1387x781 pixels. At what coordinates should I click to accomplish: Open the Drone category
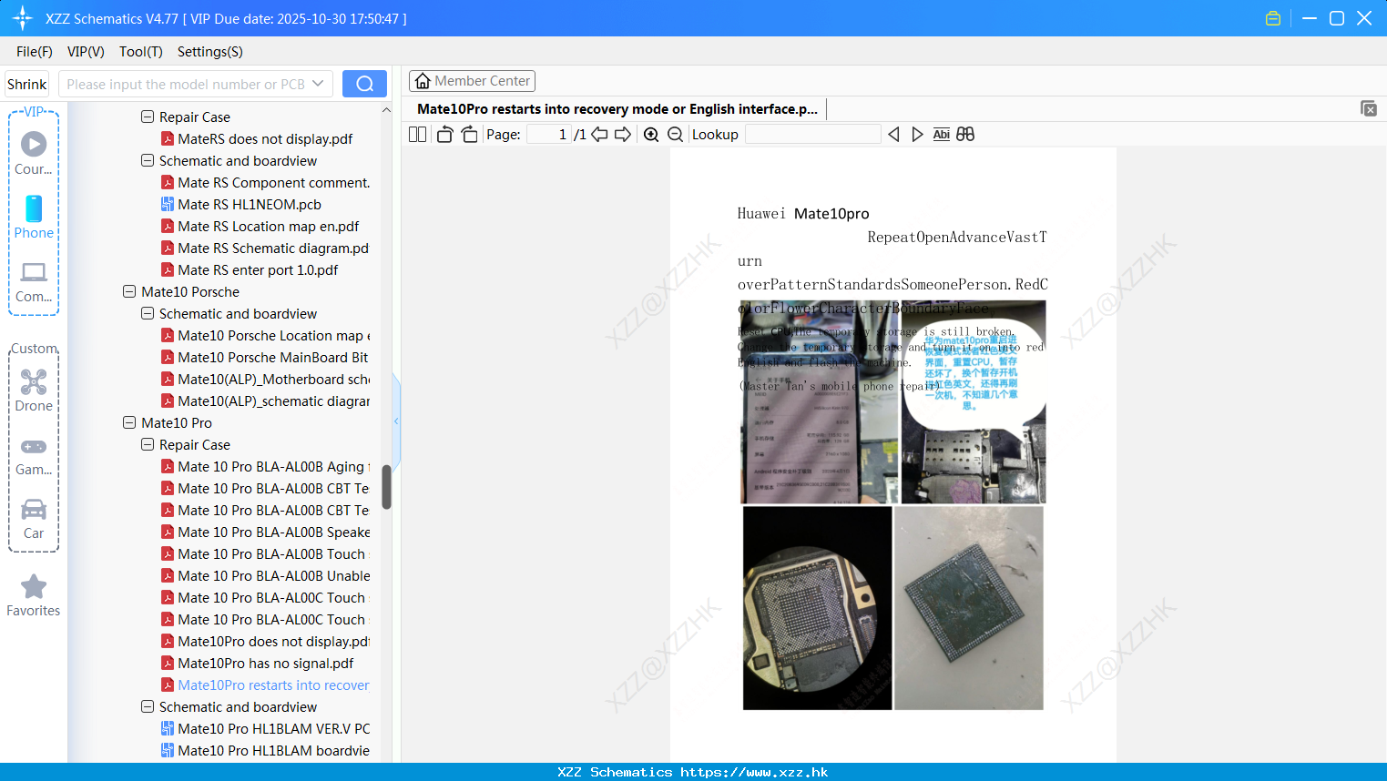tap(34, 390)
